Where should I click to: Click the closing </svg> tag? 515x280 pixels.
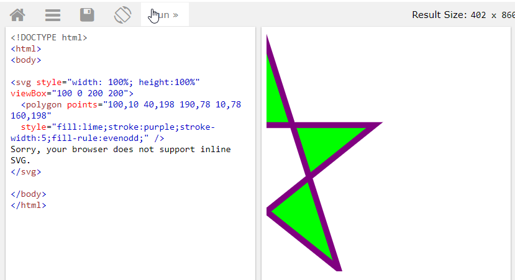[x=26, y=172]
